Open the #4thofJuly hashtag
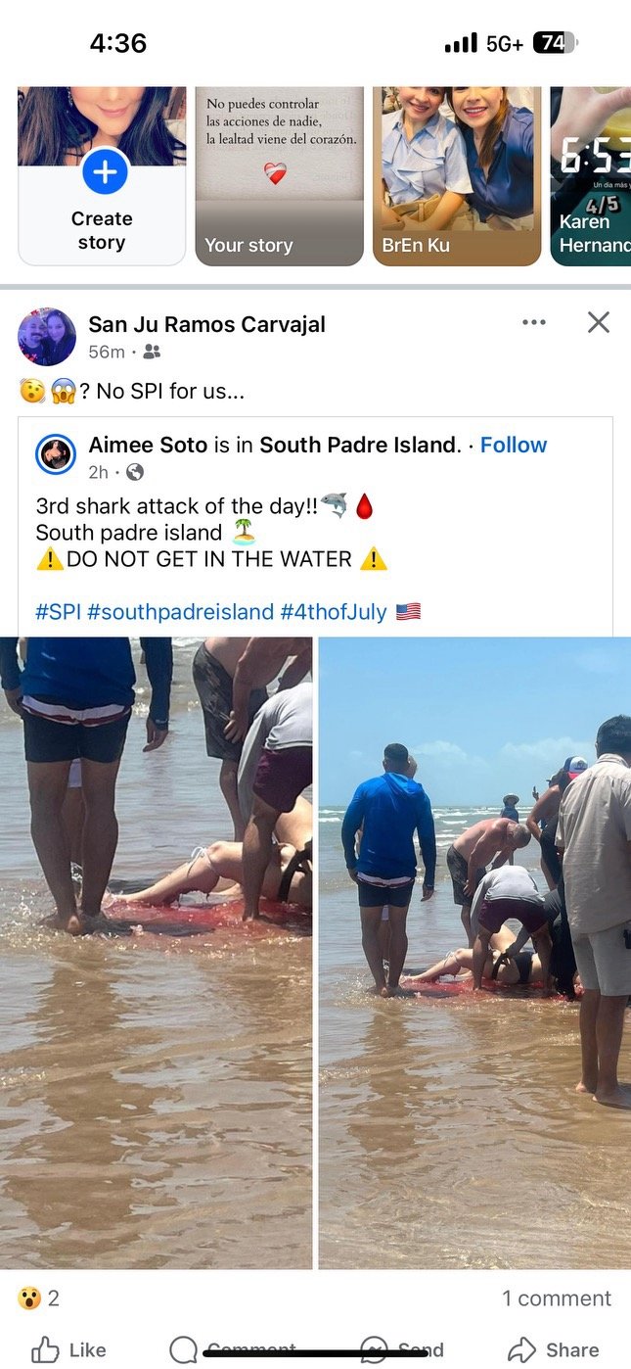 (x=334, y=612)
